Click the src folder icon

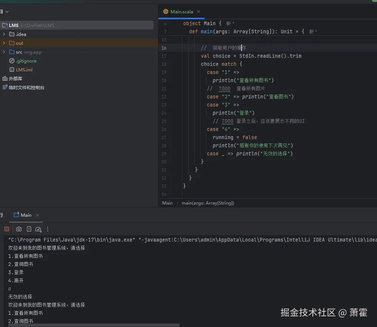click(12, 52)
